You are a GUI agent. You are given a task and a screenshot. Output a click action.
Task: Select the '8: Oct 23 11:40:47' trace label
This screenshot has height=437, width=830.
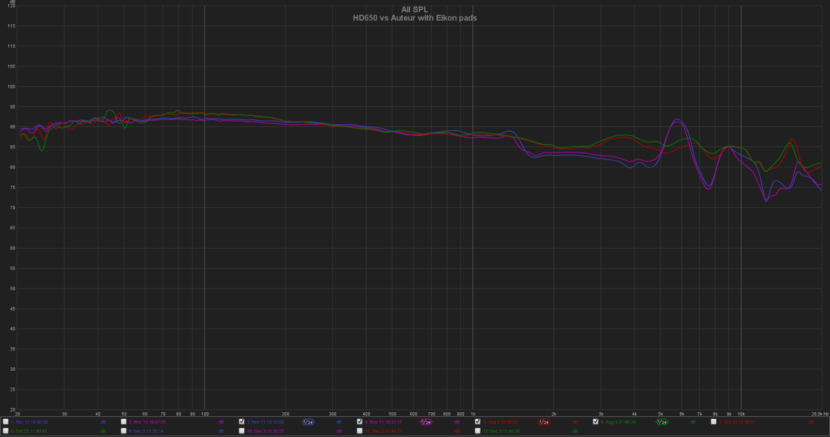click(28, 431)
